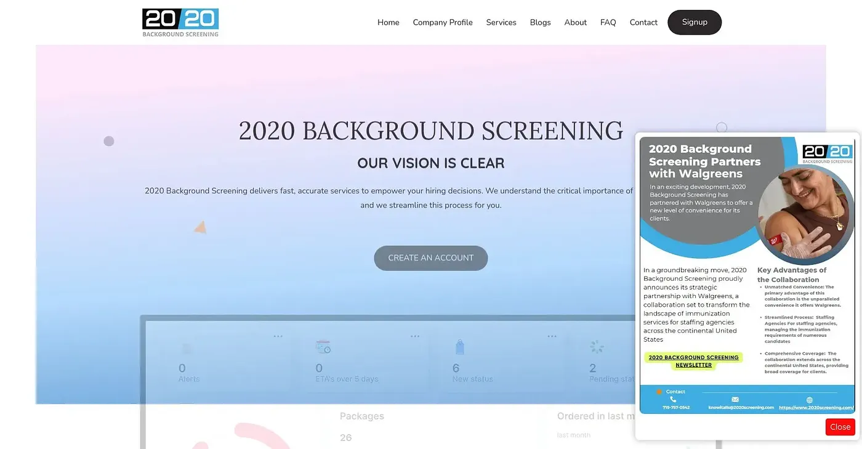The height and width of the screenshot is (449, 862).
Task: Click CREATE AN ACCOUNT button
Action: pos(431,258)
